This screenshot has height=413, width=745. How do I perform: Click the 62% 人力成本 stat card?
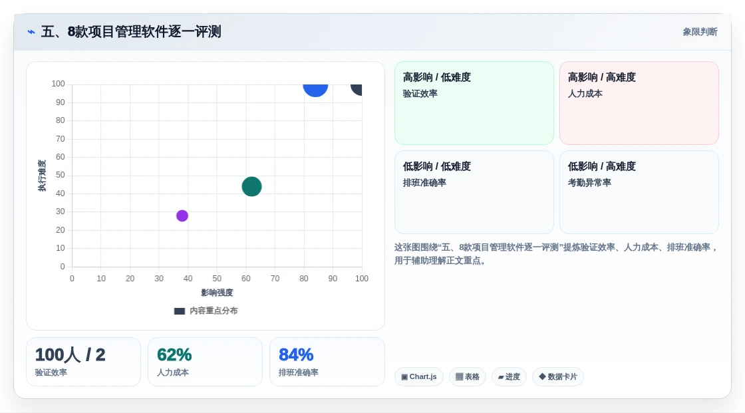coord(206,362)
